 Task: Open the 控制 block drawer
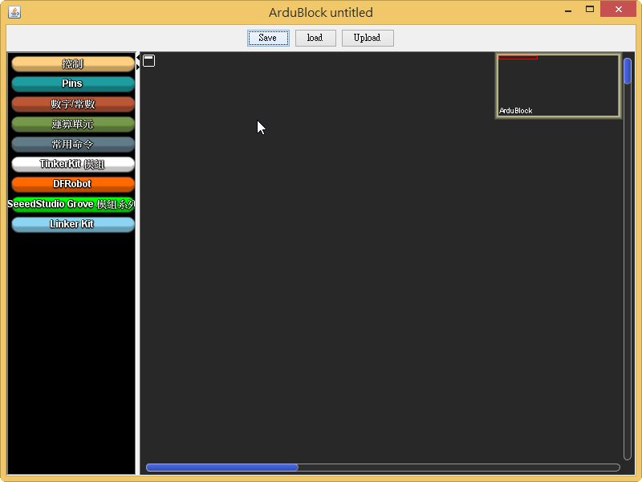click(x=72, y=64)
